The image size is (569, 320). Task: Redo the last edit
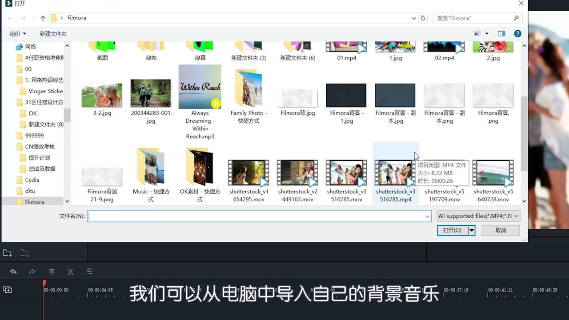click(x=32, y=271)
